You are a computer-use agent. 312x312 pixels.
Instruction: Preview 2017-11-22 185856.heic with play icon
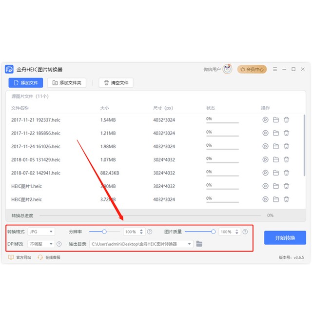pyautogui.click(x=265, y=133)
